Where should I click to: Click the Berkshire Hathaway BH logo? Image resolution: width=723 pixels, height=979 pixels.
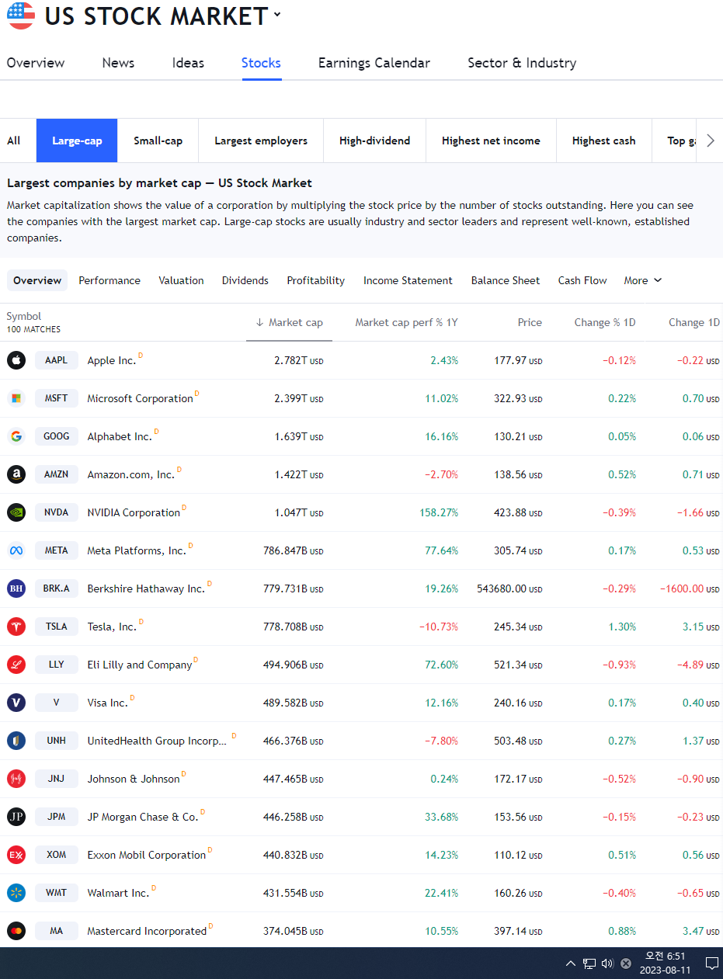point(16,588)
